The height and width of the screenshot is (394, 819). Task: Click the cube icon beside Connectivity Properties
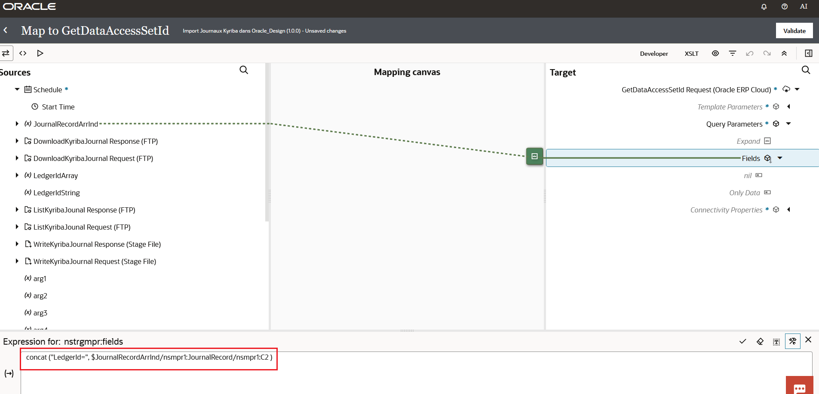[x=776, y=209]
